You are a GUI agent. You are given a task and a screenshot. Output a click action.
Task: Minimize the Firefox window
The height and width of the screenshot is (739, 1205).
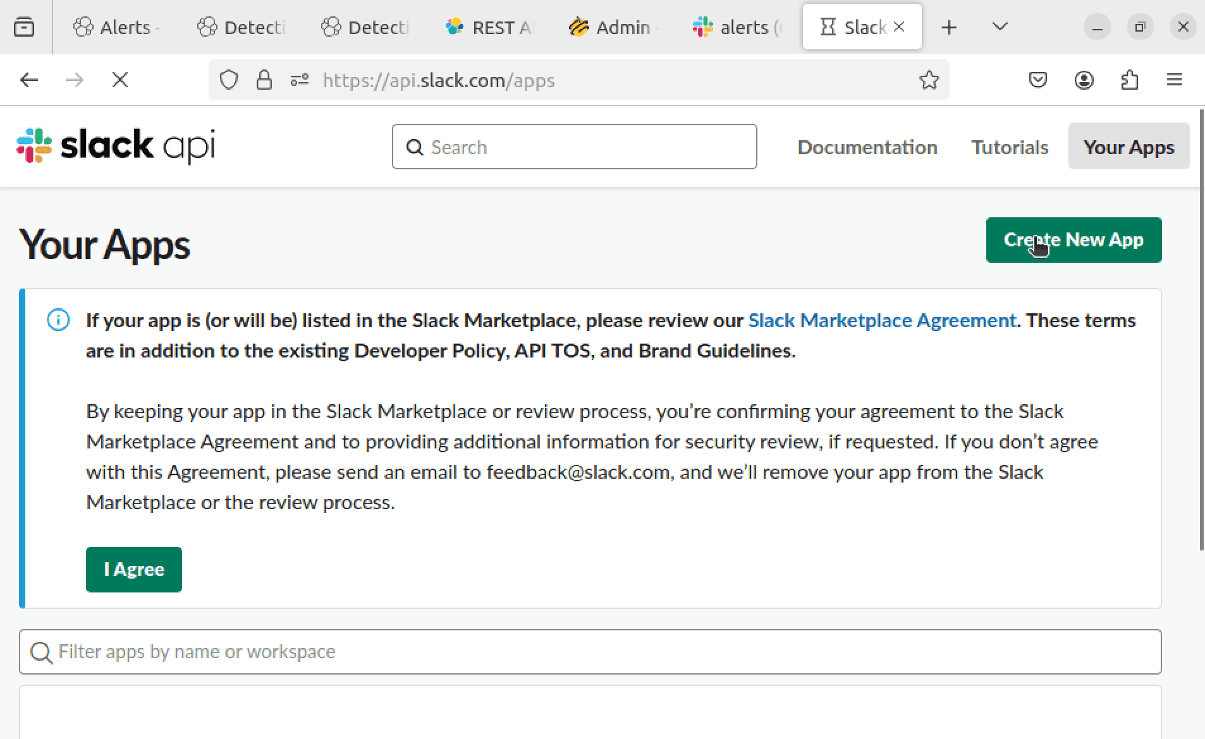pyautogui.click(x=1098, y=27)
